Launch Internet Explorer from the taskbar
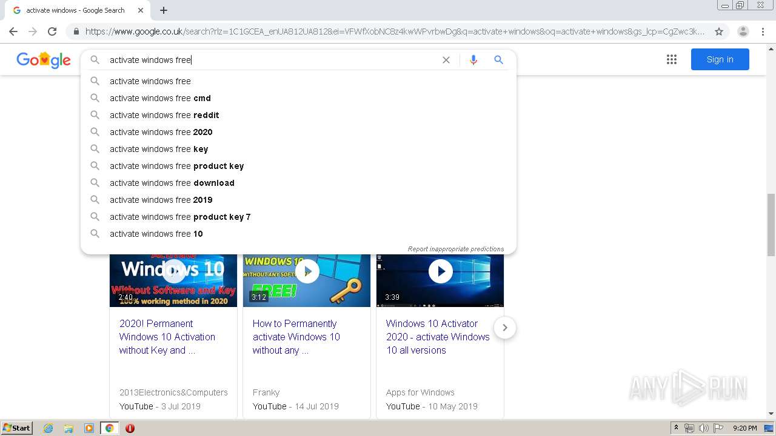Image resolution: width=776 pixels, height=436 pixels. coord(48,428)
